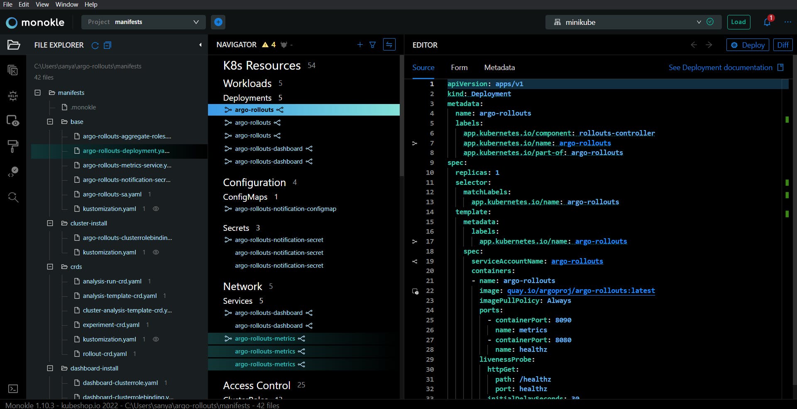Toggle preview eye on cluster-install kustomization.yaml
The height and width of the screenshot is (409, 797).
pos(156,252)
